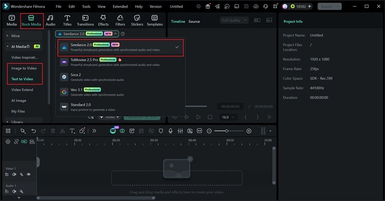This screenshot has width=385, height=201.
Task: Click the grid layout icon in timeline toolbar
Action: pos(8,131)
